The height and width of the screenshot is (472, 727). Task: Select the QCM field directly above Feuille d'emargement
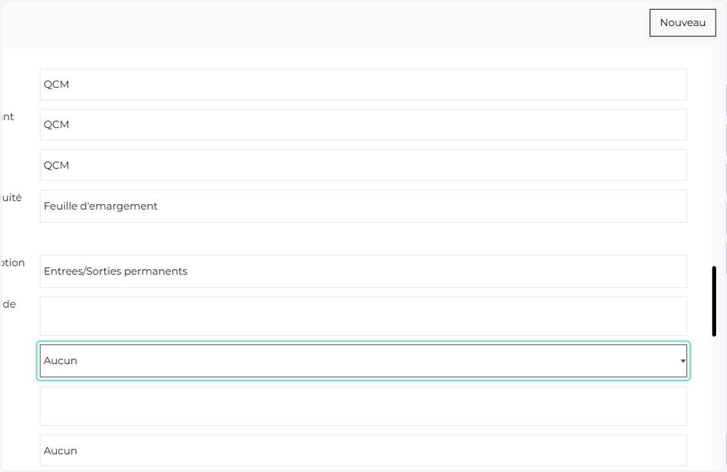[363, 165]
